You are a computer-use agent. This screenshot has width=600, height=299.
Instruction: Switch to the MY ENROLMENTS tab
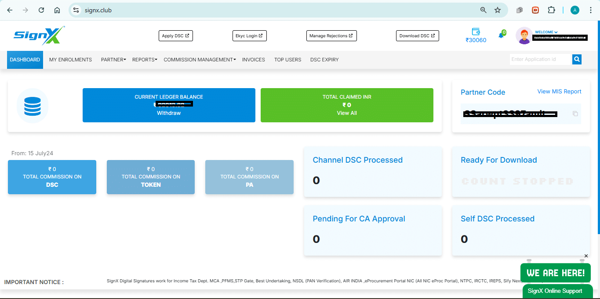[70, 59]
